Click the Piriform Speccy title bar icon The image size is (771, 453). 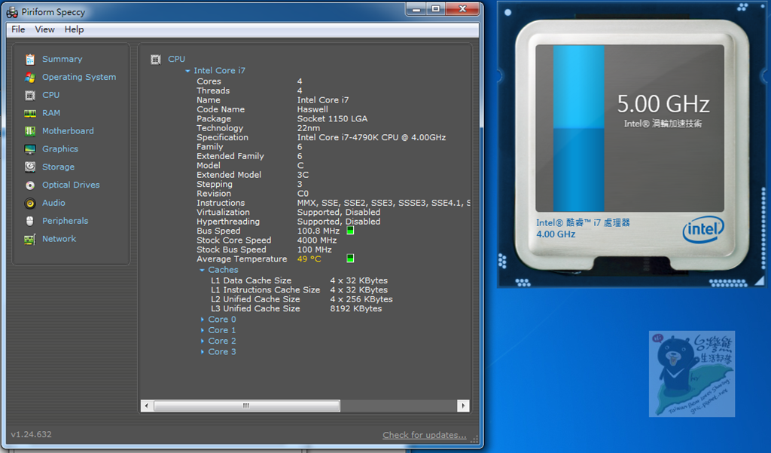12,12
